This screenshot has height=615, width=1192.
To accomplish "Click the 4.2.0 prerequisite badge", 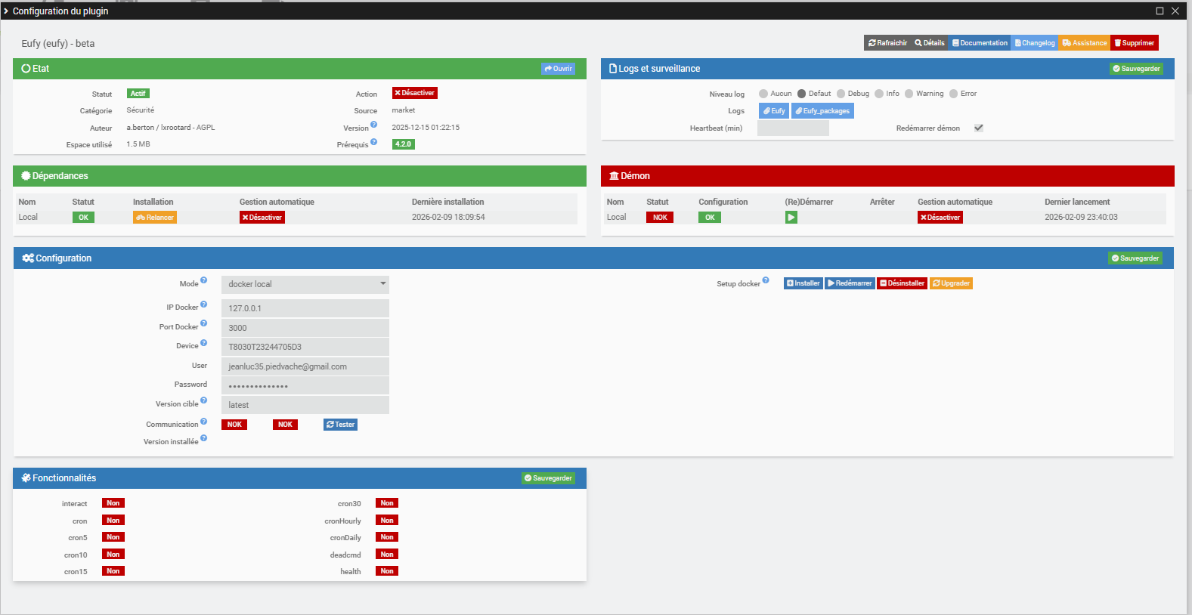I will pyautogui.click(x=404, y=144).
